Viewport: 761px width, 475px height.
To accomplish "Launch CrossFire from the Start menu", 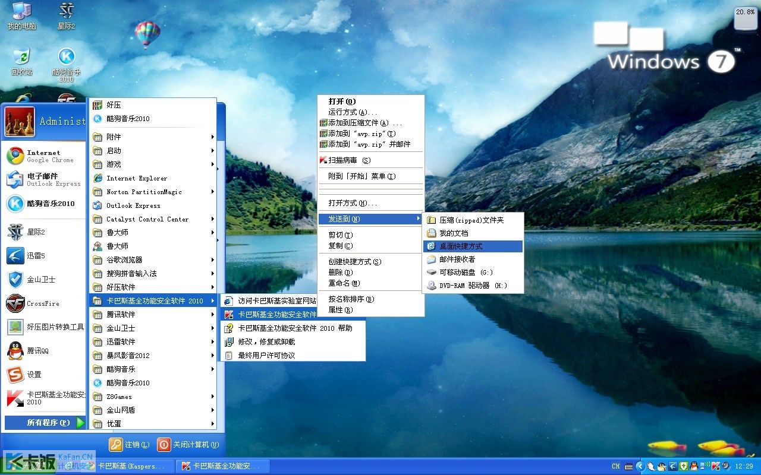I will coord(44,303).
